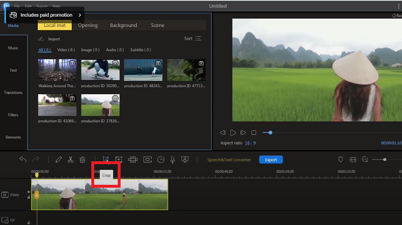Image resolution: width=402 pixels, height=225 pixels.
Task: Click the blue Export button
Action: click(270, 160)
